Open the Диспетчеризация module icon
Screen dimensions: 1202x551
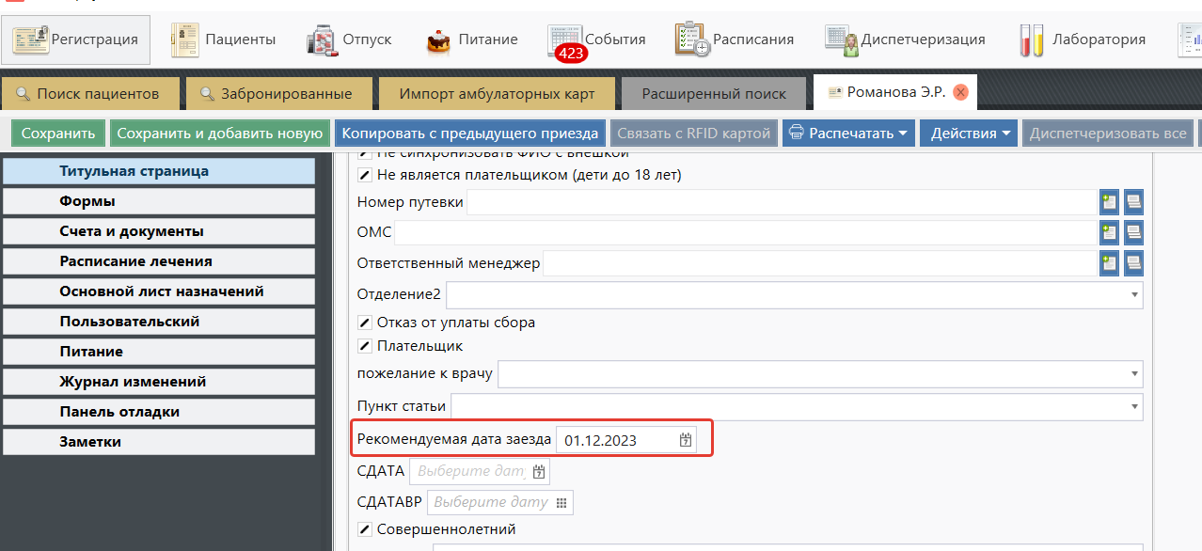pyautogui.click(x=841, y=39)
